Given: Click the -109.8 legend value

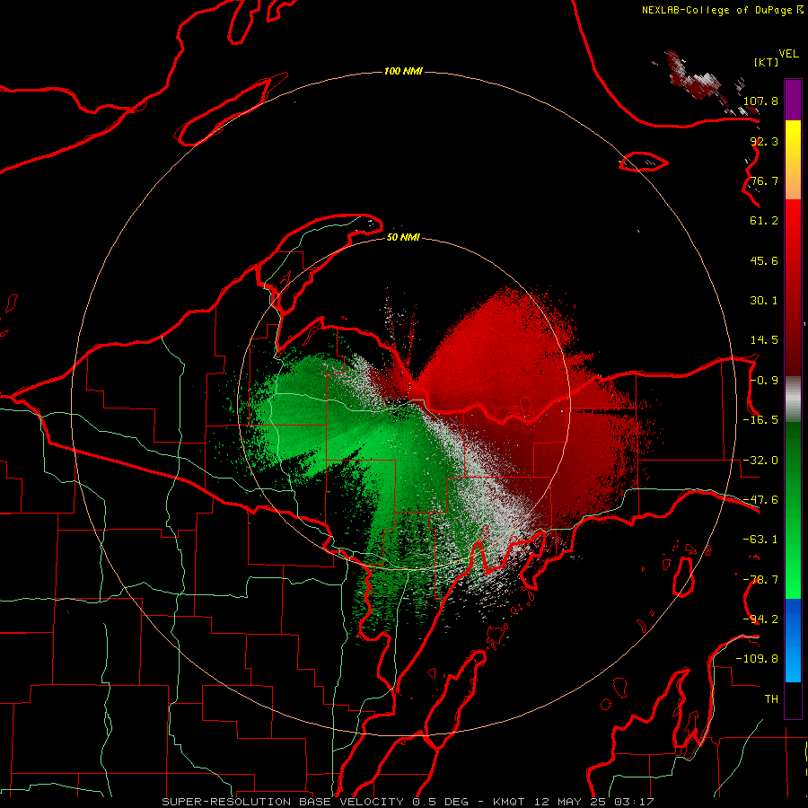Looking at the screenshot, I should [x=757, y=659].
